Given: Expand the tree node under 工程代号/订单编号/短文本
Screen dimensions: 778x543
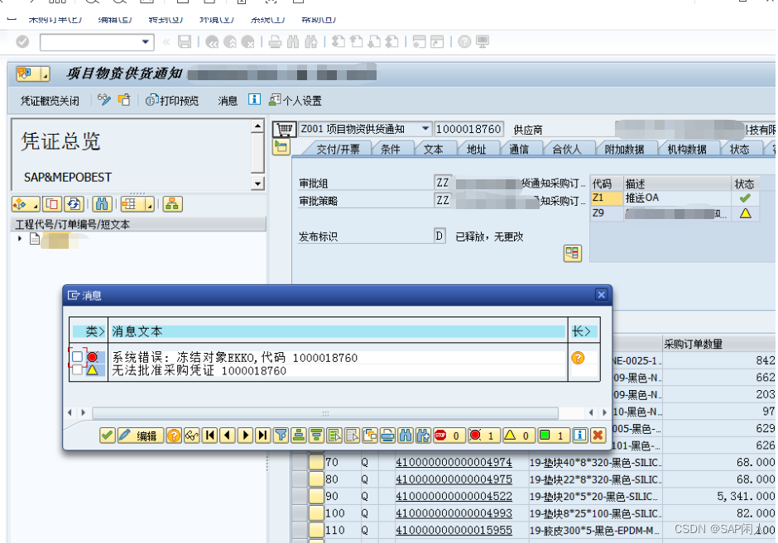Looking at the screenshot, I should (x=20, y=239).
